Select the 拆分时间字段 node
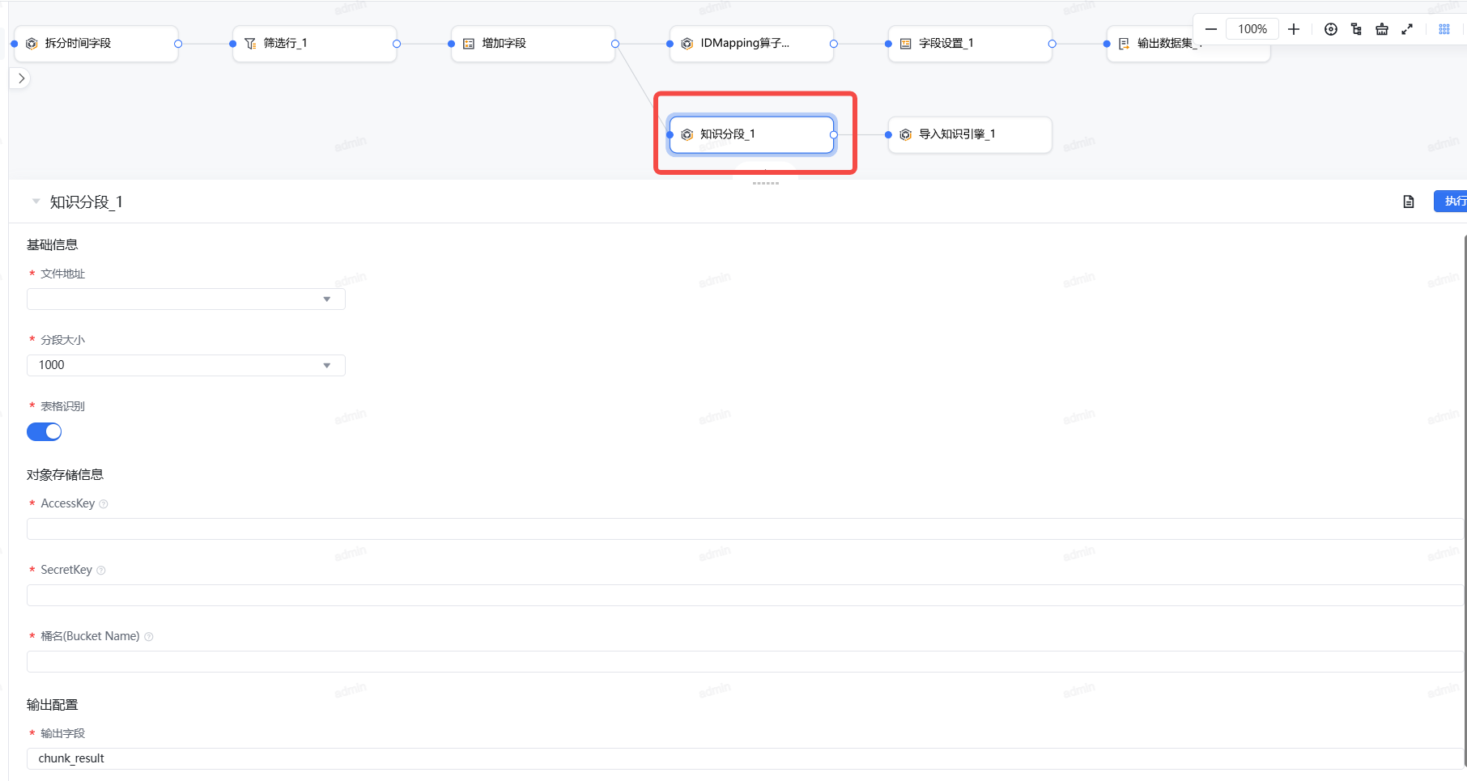1467x781 pixels. [x=96, y=44]
